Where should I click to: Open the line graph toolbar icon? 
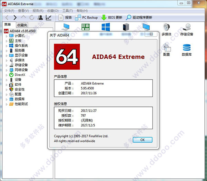point(49,18)
